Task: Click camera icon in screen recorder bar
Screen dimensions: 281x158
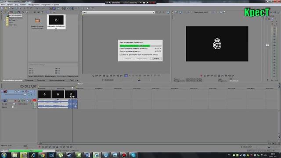Action: [144, 3]
